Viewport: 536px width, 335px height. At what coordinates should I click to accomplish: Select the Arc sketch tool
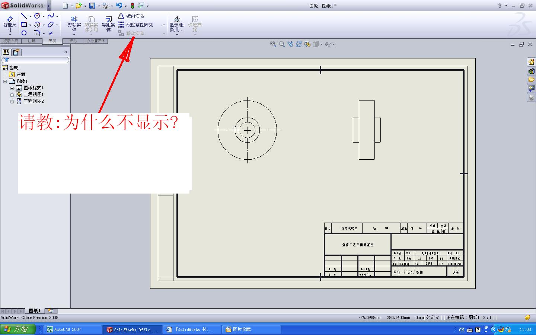click(37, 25)
